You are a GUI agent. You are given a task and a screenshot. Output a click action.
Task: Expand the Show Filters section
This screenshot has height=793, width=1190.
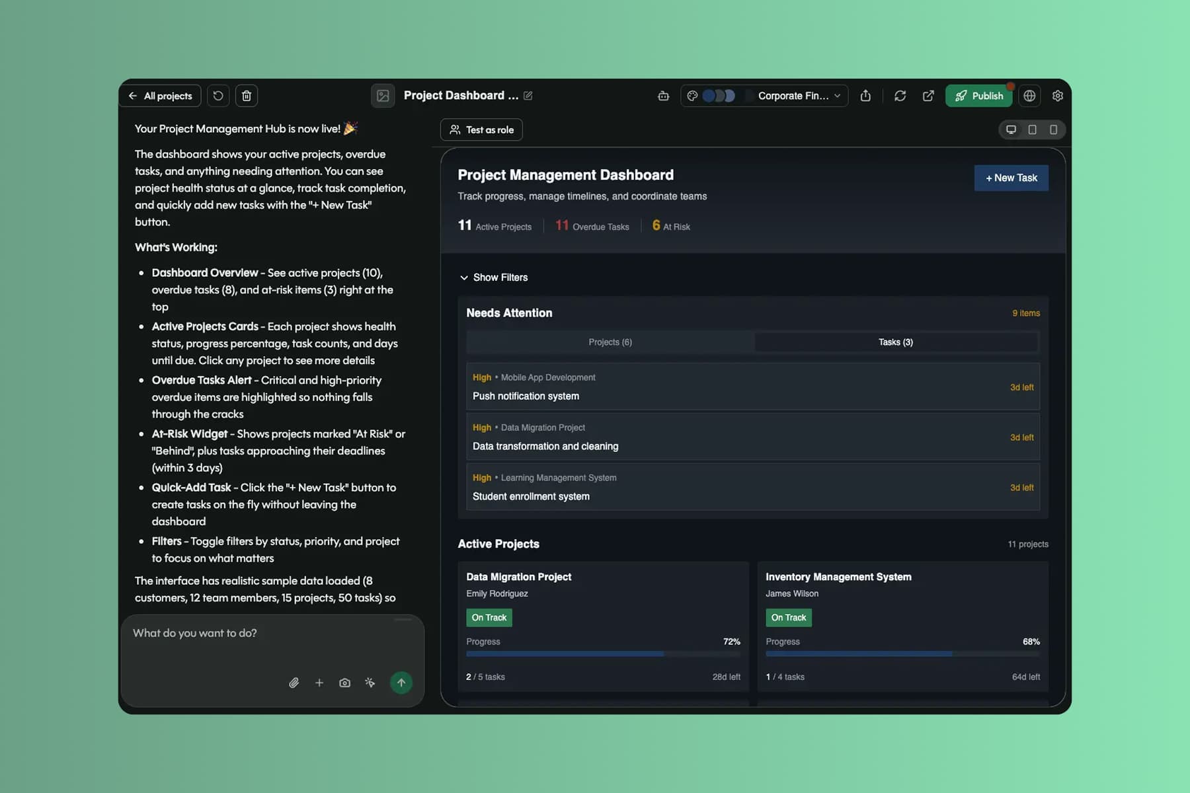point(494,278)
